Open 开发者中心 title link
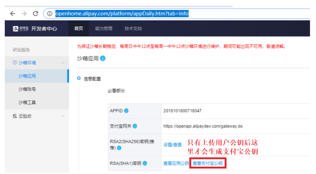 [x=44, y=29]
